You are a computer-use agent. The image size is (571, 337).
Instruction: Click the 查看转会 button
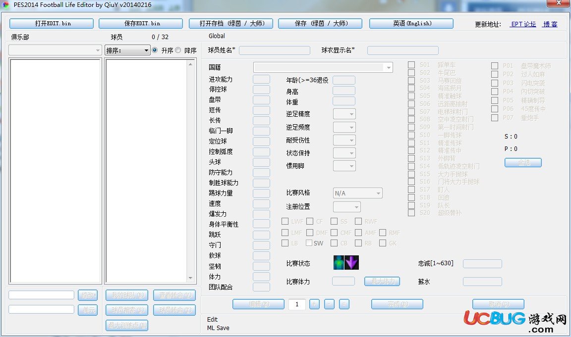174,295
